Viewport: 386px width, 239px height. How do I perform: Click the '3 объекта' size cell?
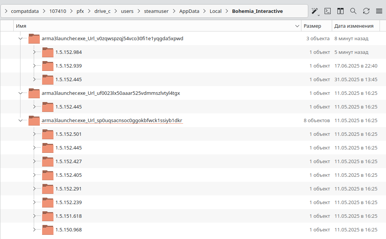(x=318, y=38)
